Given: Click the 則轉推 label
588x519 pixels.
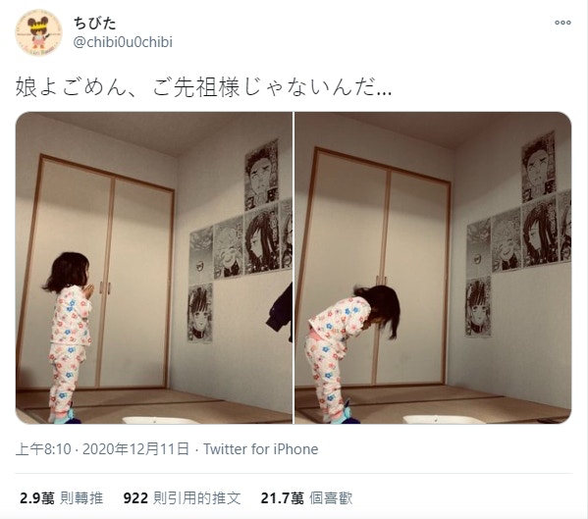Looking at the screenshot, I should coord(81,498).
